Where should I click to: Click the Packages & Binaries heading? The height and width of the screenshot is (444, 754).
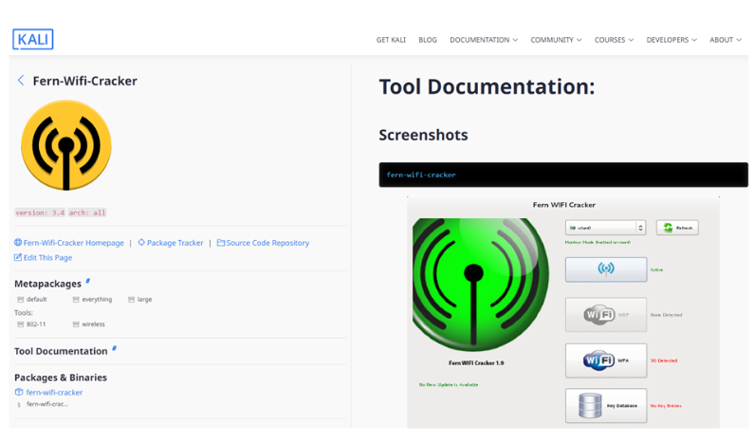pos(61,378)
